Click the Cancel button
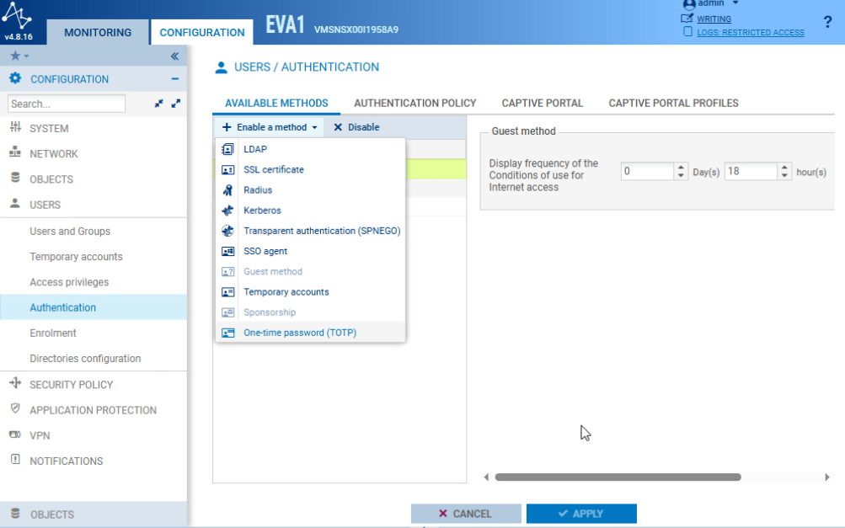The width and height of the screenshot is (845, 528). click(466, 514)
